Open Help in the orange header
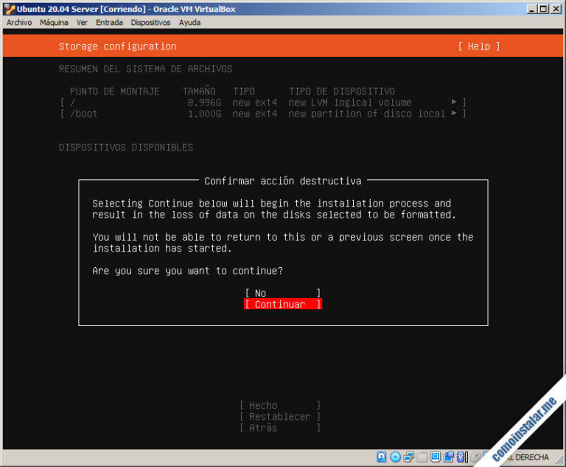Viewport: 566px width, 467px height. click(x=478, y=46)
